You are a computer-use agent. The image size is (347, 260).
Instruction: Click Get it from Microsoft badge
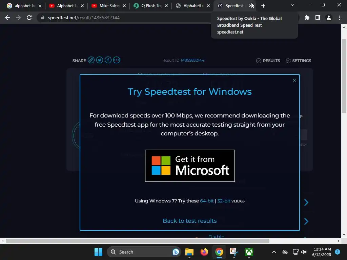pos(190,166)
